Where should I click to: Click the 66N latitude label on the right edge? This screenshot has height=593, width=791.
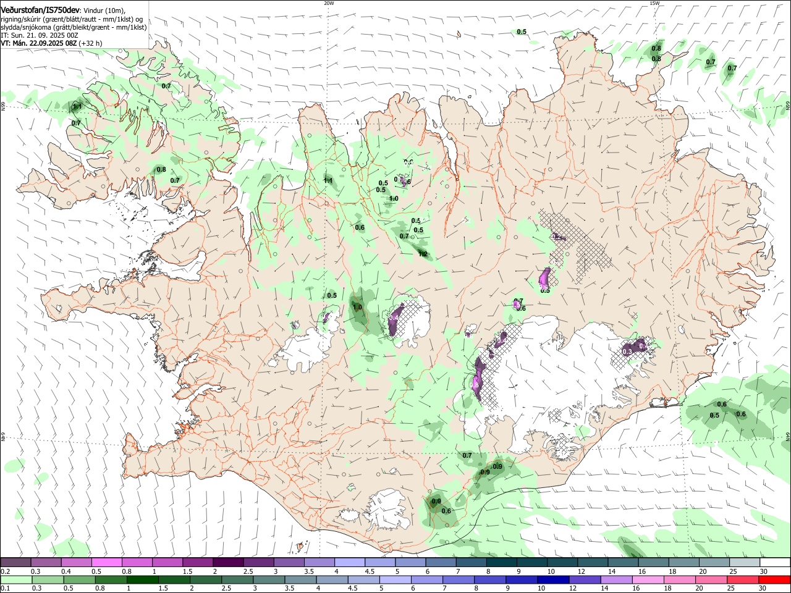pyautogui.click(x=788, y=106)
